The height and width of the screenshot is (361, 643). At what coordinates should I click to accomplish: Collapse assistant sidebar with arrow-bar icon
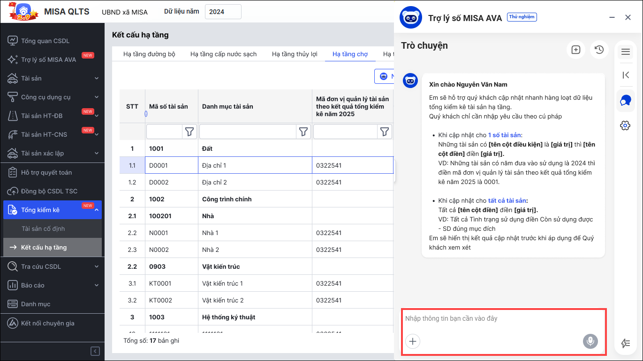[x=625, y=75]
